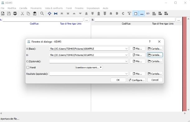Viewport: 190px width, 122px height.
Task: Select lines from B toolbar icon
Action: click(x=117, y=14)
